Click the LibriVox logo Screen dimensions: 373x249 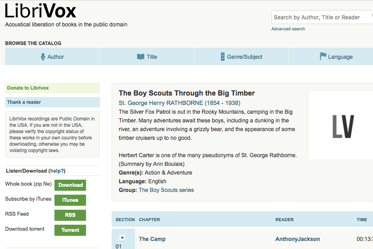pyautogui.click(x=40, y=11)
